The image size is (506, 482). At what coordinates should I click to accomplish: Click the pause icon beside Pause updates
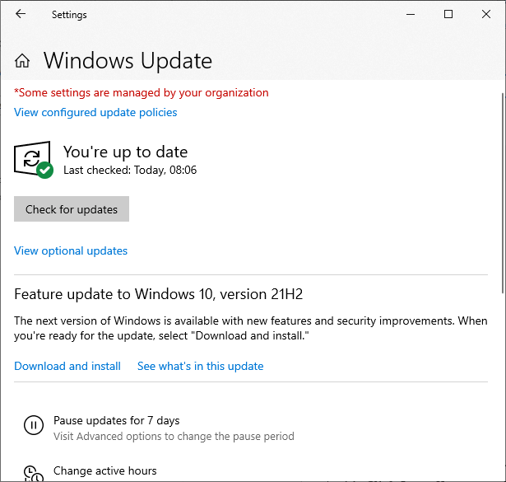point(33,426)
